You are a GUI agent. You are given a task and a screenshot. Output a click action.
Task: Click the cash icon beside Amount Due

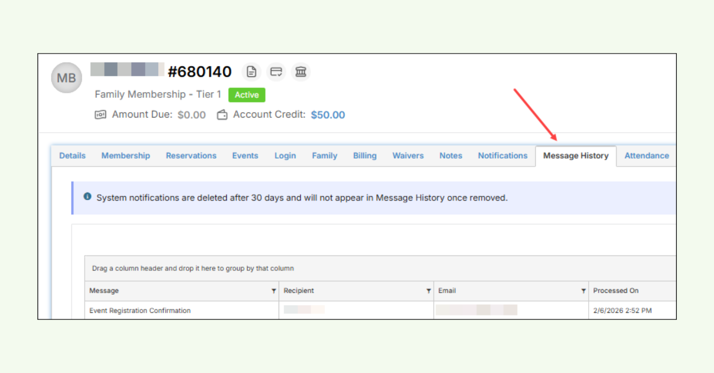click(100, 114)
